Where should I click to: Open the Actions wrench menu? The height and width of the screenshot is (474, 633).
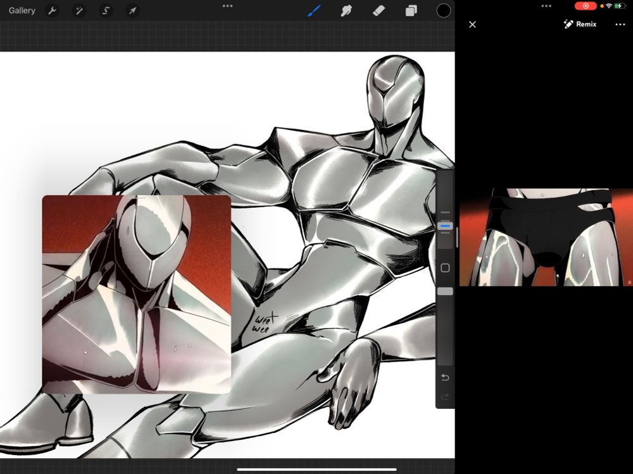tap(52, 11)
